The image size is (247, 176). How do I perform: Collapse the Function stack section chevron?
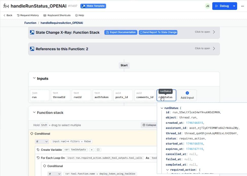tap(34, 112)
